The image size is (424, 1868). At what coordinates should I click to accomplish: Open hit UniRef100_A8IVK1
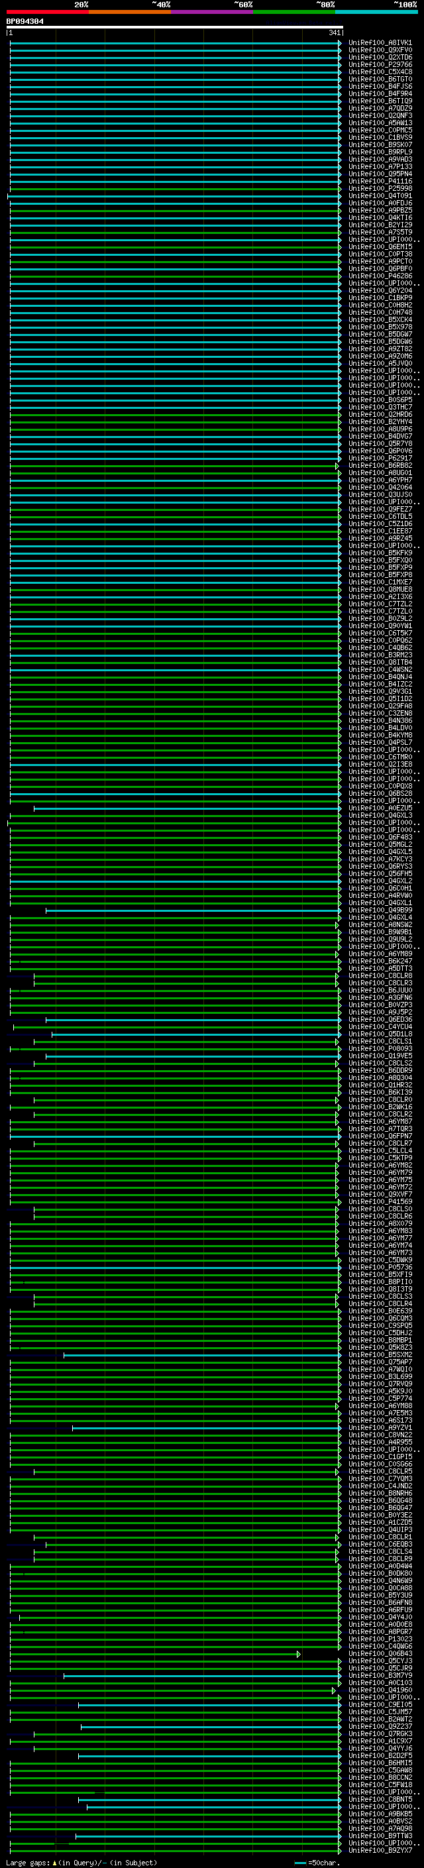380,44
